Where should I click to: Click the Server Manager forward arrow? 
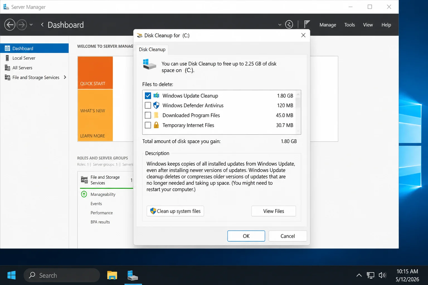22,25
